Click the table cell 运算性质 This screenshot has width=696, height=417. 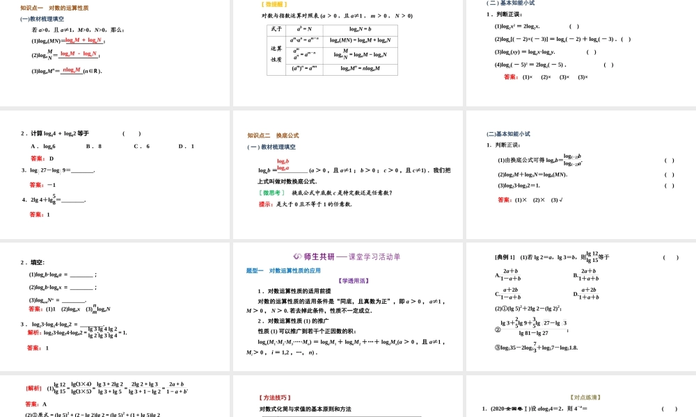point(276,54)
